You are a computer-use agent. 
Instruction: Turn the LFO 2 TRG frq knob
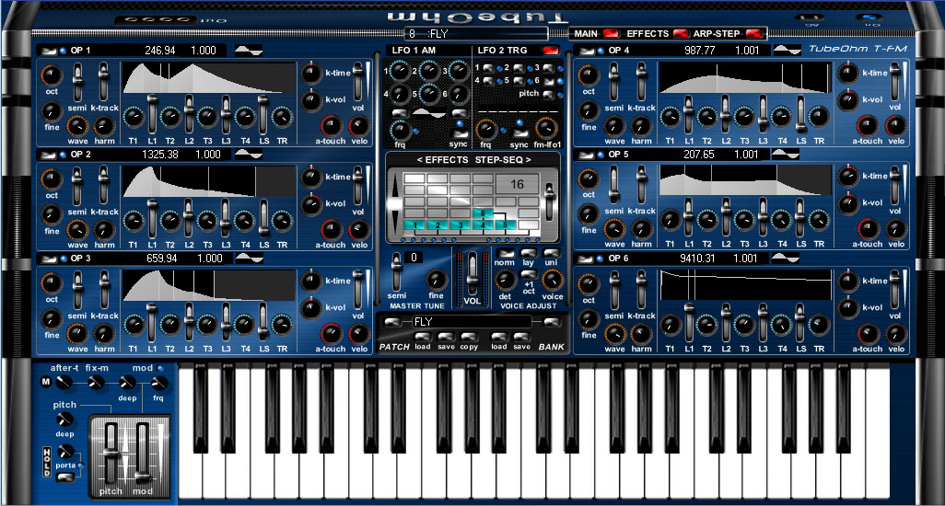[x=485, y=130]
